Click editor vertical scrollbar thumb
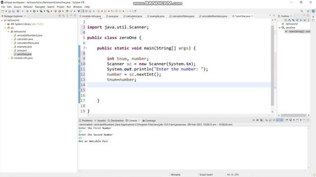The width and height of the screenshot is (316, 177). click(272, 65)
